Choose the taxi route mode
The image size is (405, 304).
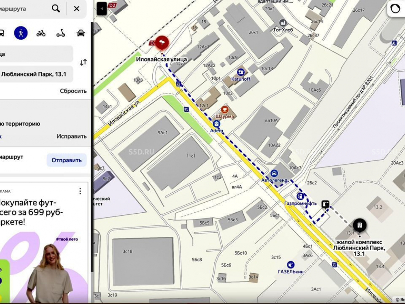81,33
